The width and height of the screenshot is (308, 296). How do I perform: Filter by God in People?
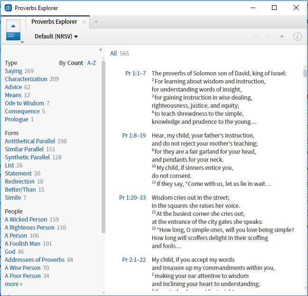[x=10, y=251]
